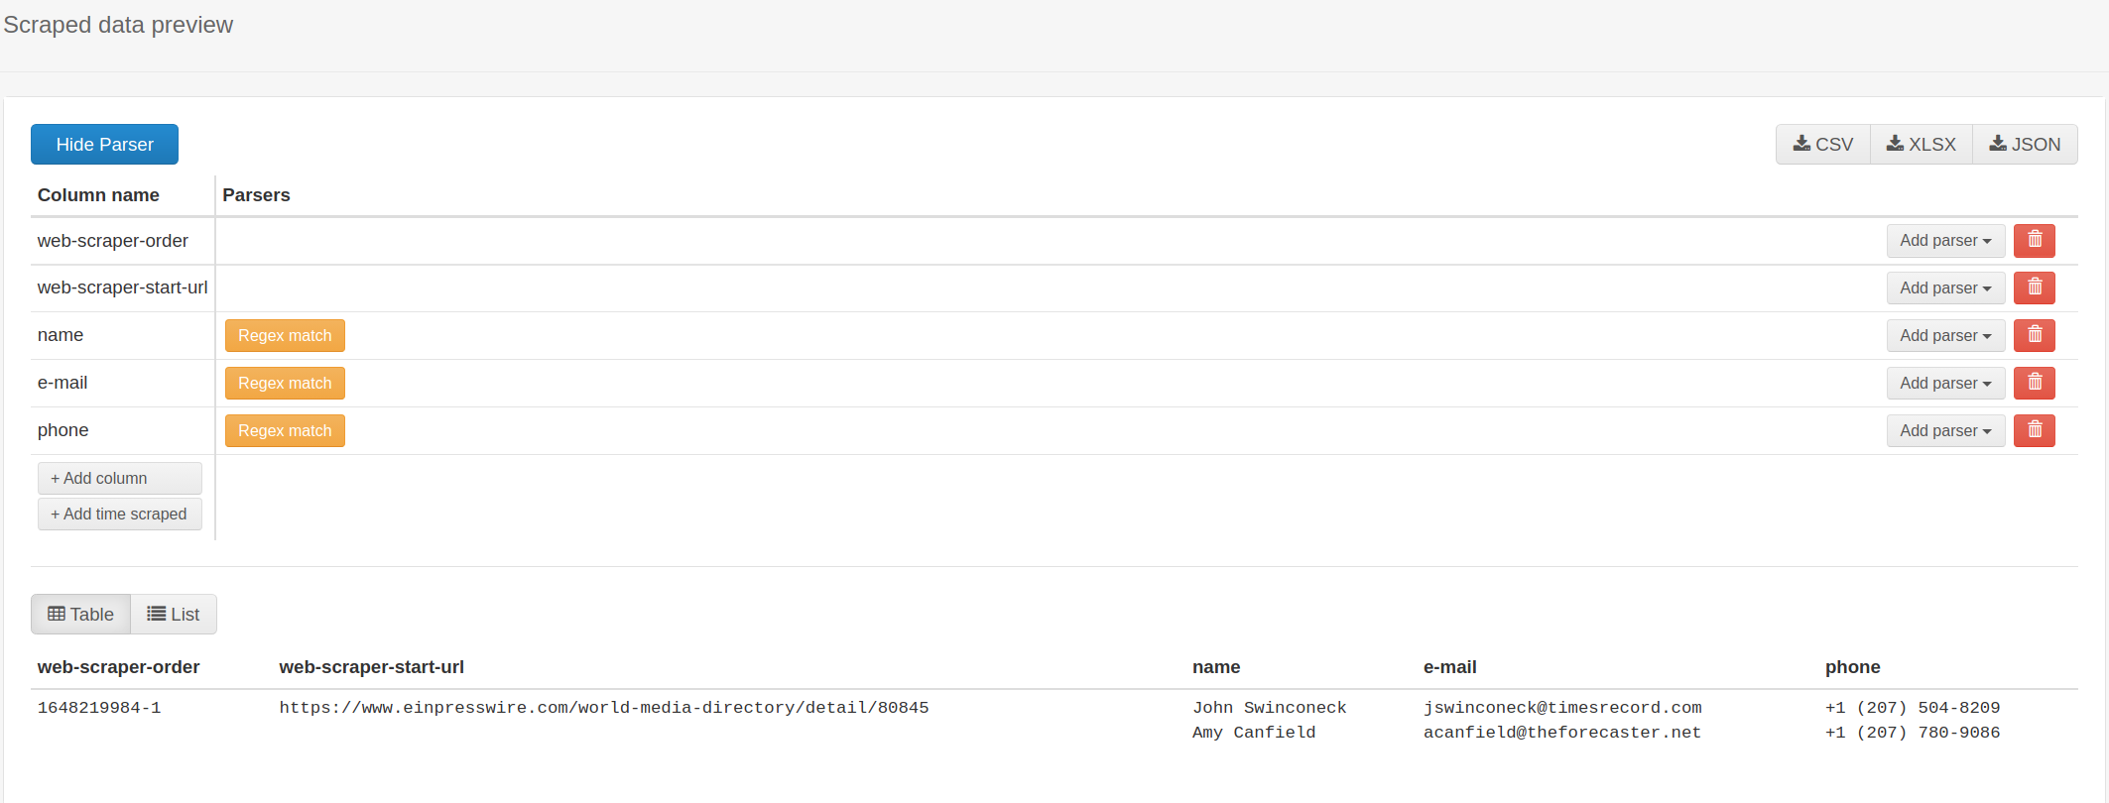This screenshot has width=2109, height=803.
Task: Delete the e-mail column using trash icon
Action: [x=2034, y=384]
